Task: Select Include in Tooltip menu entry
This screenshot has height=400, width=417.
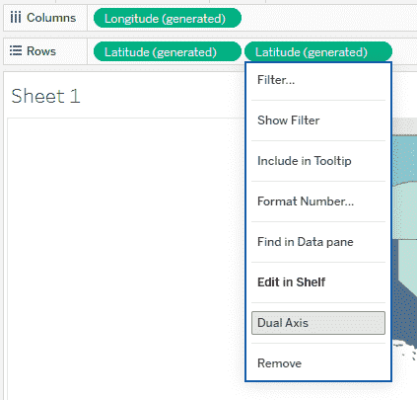Action: [x=318, y=161]
